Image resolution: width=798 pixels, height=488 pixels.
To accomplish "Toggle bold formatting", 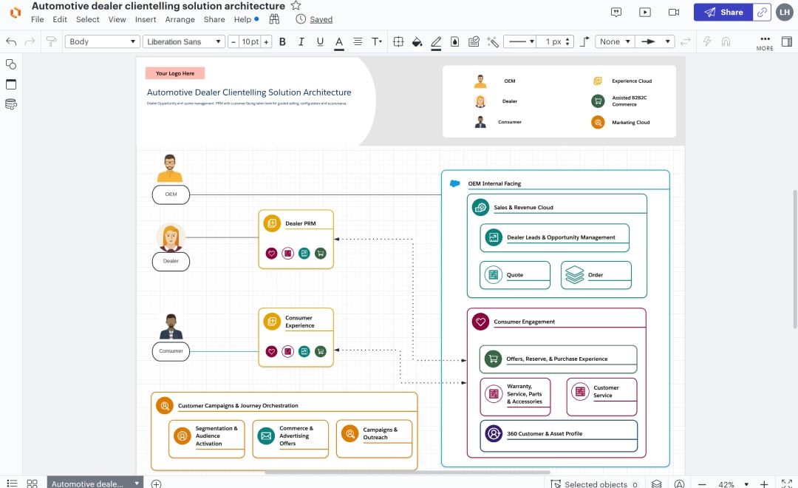I will click(x=282, y=42).
